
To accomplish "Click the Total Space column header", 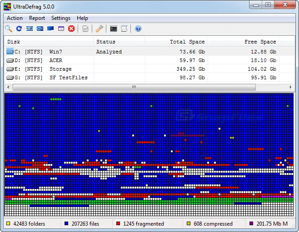I will tap(176, 42).
